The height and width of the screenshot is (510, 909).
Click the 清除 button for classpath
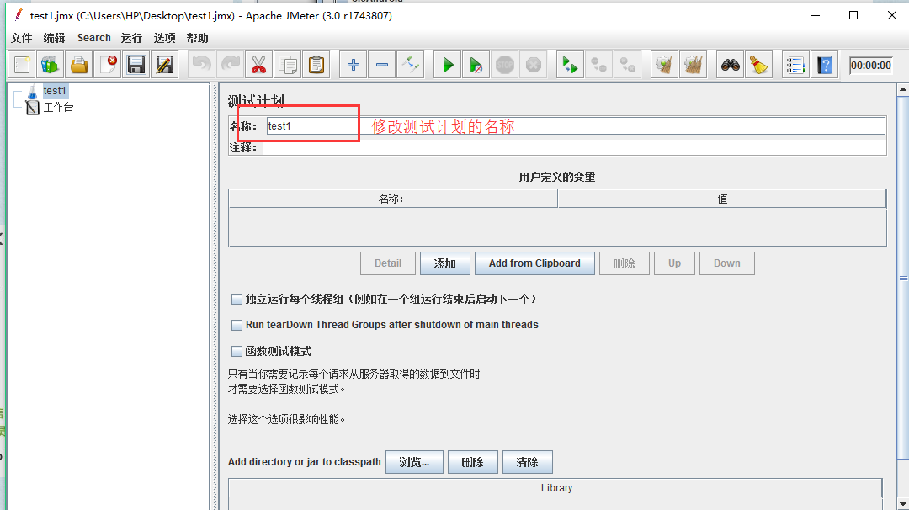pyautogui.click(x=528, y=462)
